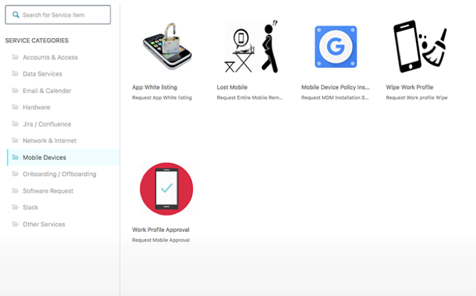This screenshot has height=296, width=476.
Task: Open the Accounts & Access category
Action: [x=50, y=57]
